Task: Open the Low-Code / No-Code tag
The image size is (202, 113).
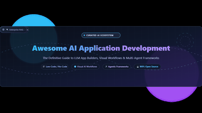Action: coord(55,67)
